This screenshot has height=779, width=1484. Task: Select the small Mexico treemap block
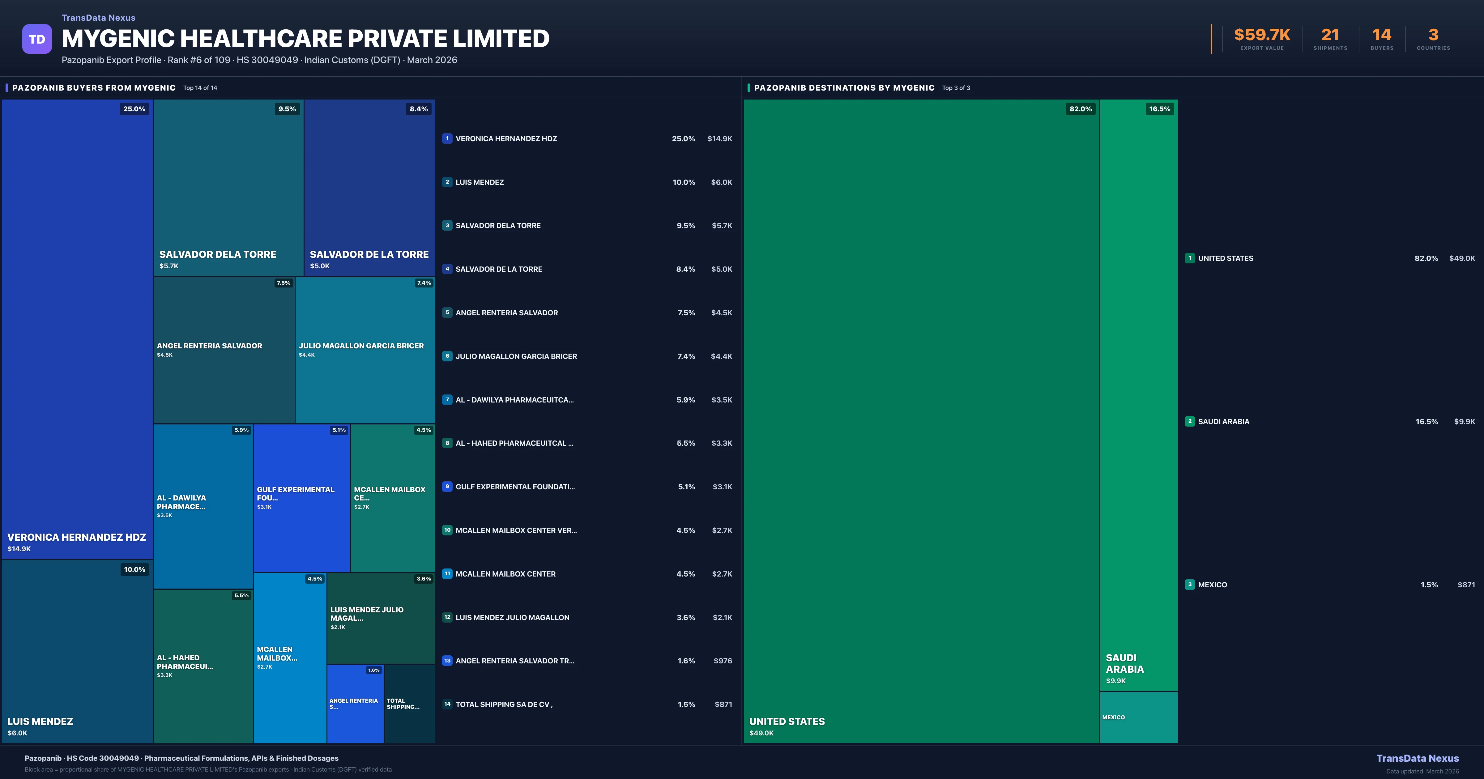(x=1138, y=717)
